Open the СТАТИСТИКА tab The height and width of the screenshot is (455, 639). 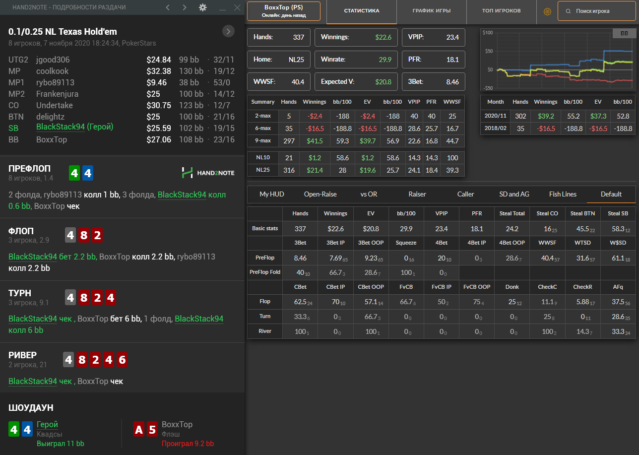coord(362,11)
